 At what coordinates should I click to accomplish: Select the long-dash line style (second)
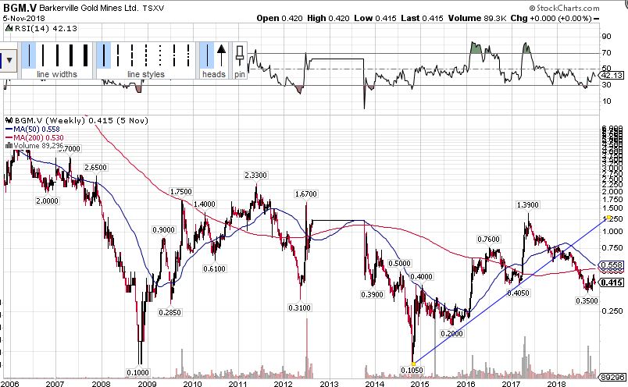pyautogui.click(x=118, y=55)
